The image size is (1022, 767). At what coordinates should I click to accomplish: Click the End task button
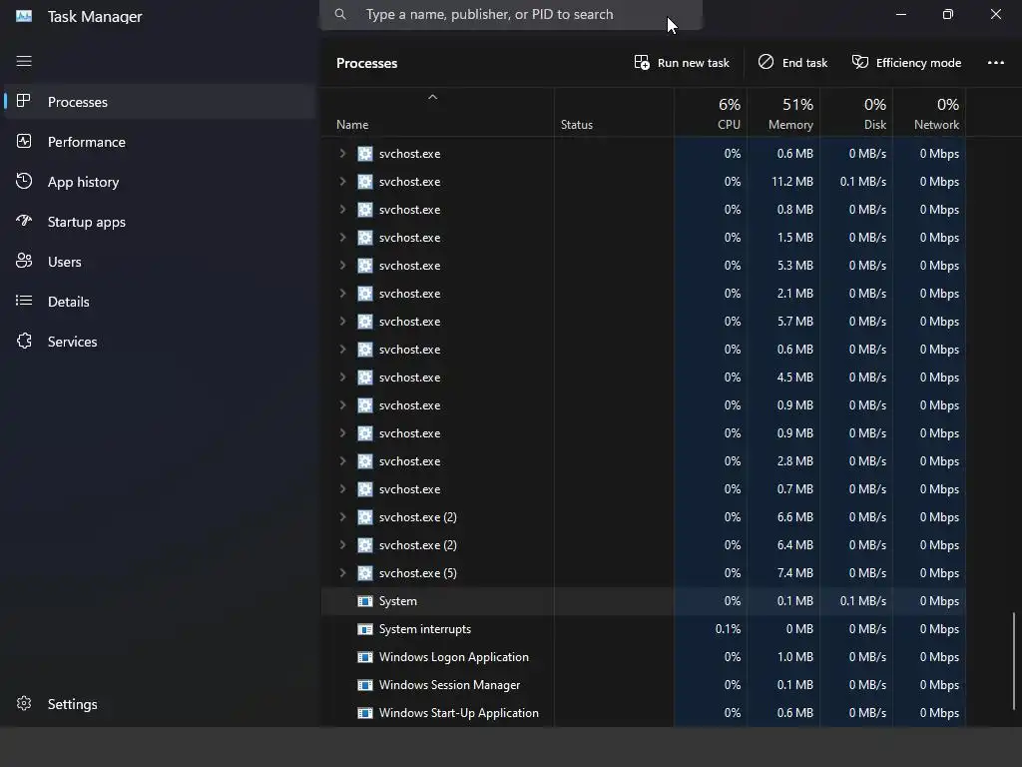(x=792, y=63)
